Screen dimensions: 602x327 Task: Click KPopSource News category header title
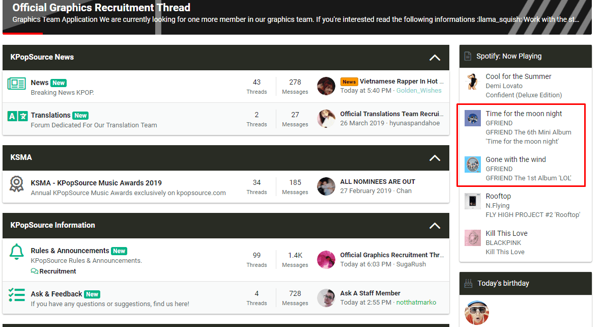point(42,57)
